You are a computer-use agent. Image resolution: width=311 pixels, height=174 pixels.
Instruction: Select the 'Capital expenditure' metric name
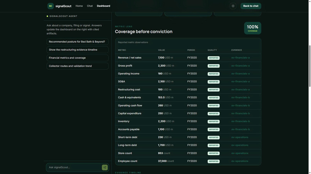130,113
